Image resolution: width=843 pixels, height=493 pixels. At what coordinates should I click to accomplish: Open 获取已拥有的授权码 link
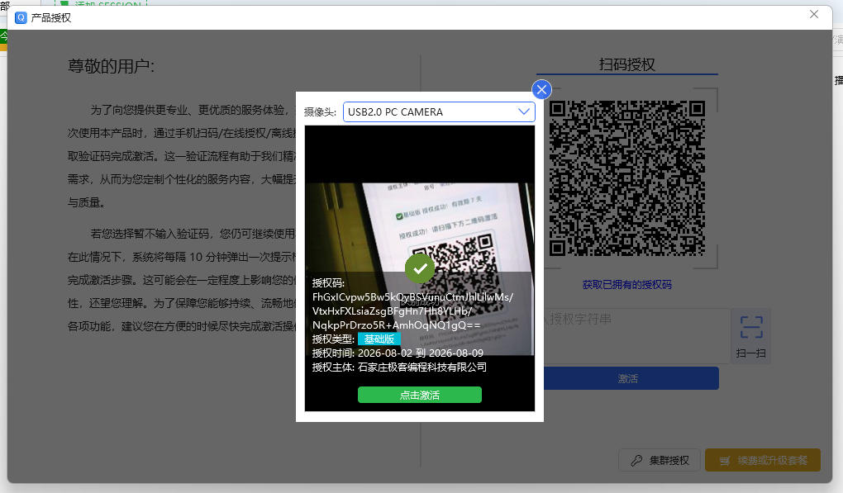[626, 285]
